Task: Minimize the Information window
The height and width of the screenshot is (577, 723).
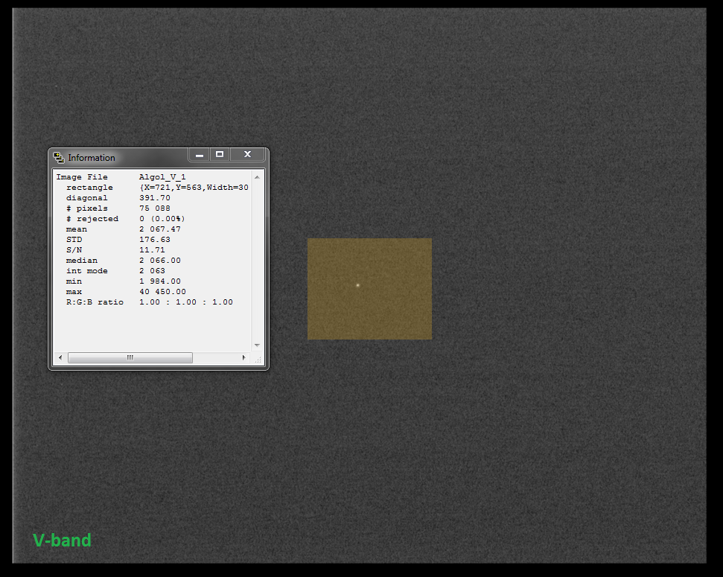Action: [198, 154]
